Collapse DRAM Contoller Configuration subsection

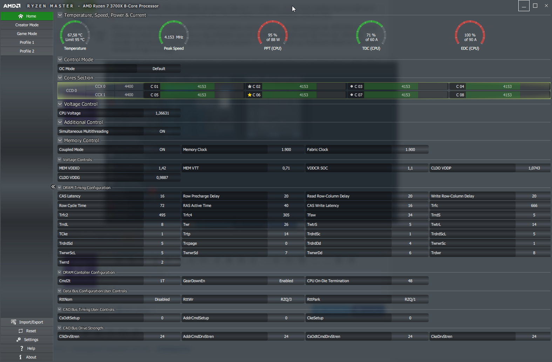coord(60,272)
